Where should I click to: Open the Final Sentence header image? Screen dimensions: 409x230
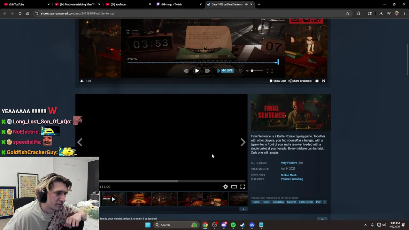[291, 113]
